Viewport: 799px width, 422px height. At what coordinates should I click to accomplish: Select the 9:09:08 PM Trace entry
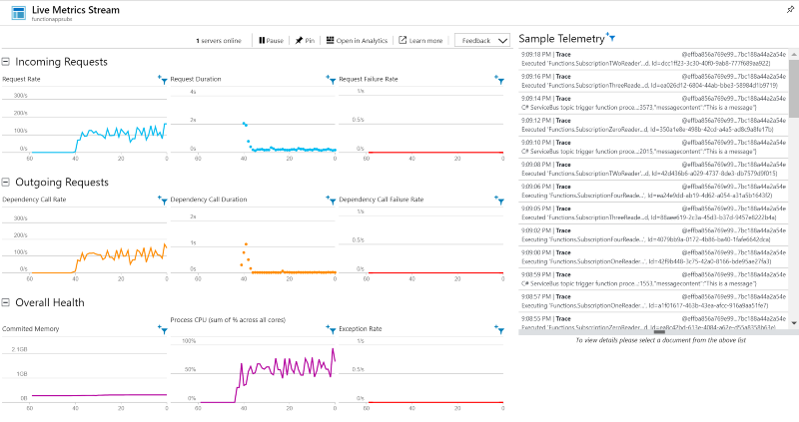[653, 169]
